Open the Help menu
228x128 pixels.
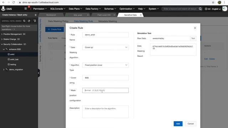pos(141,9)
